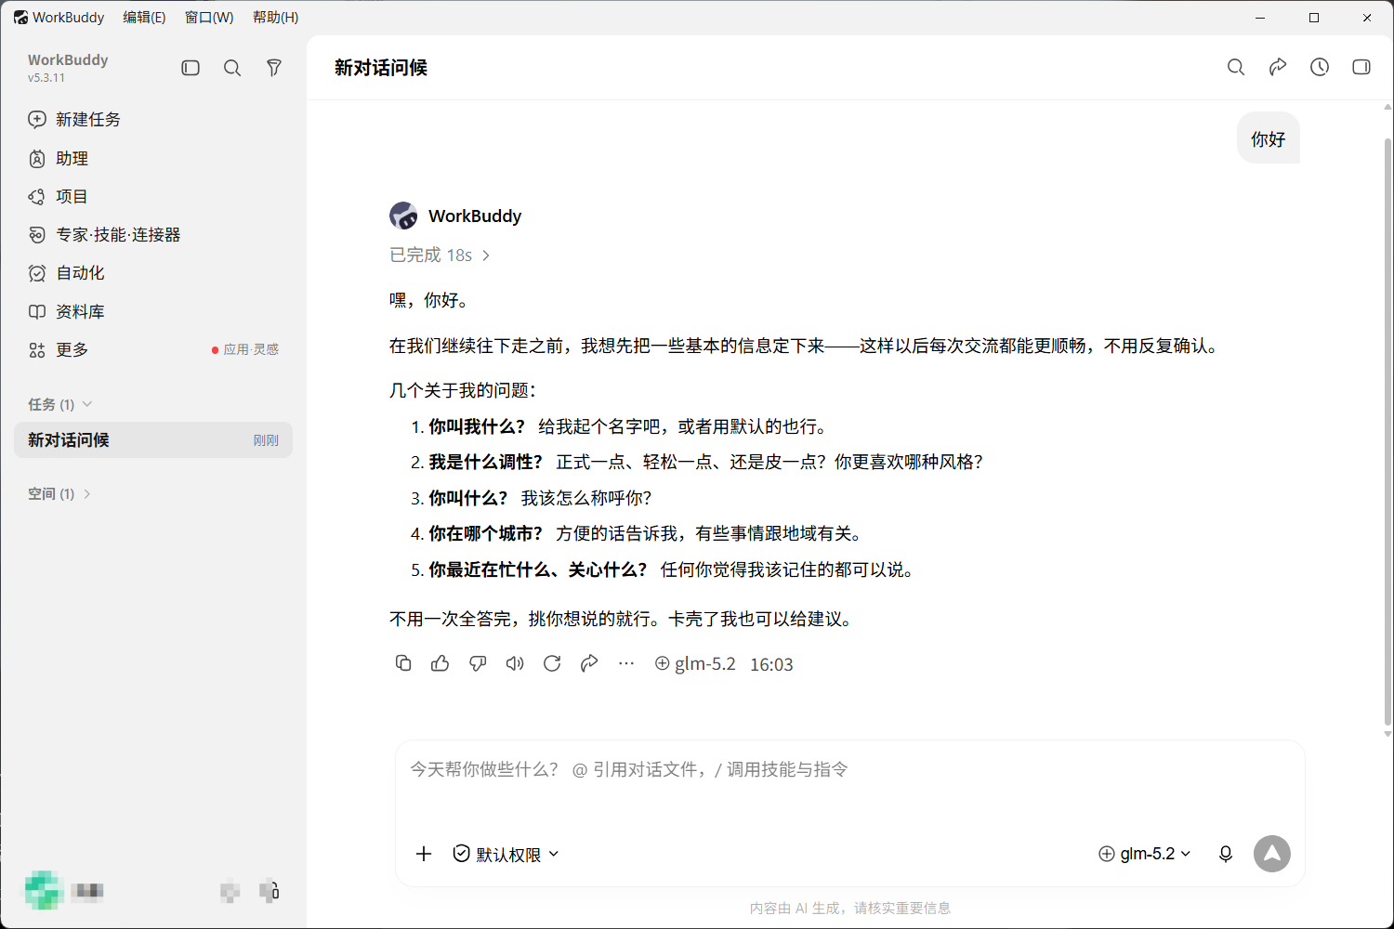Click the conversation vertical scrollbar
The width and height of the screenshot is (1394, 929).
[1387, 432]
